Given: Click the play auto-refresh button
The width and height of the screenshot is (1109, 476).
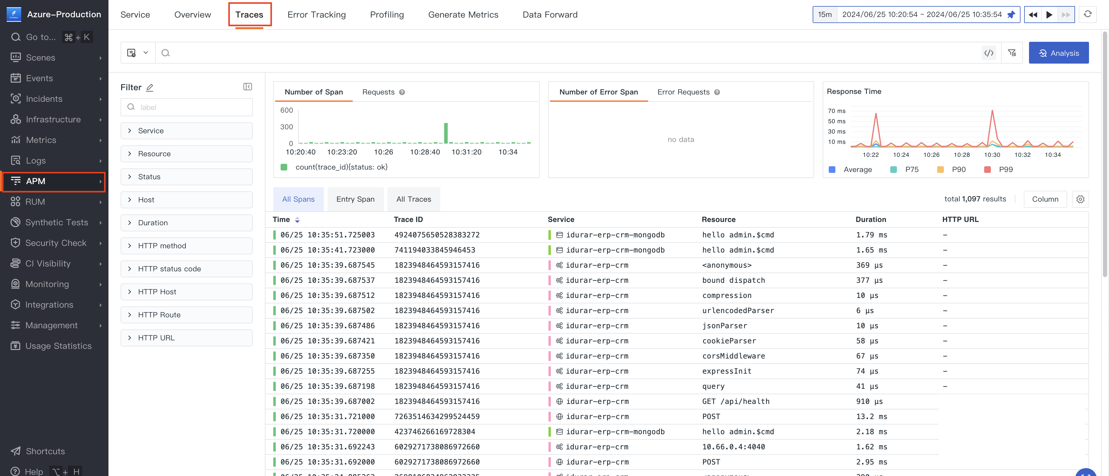Looking at the screenshot, I should pos(1049,15).
